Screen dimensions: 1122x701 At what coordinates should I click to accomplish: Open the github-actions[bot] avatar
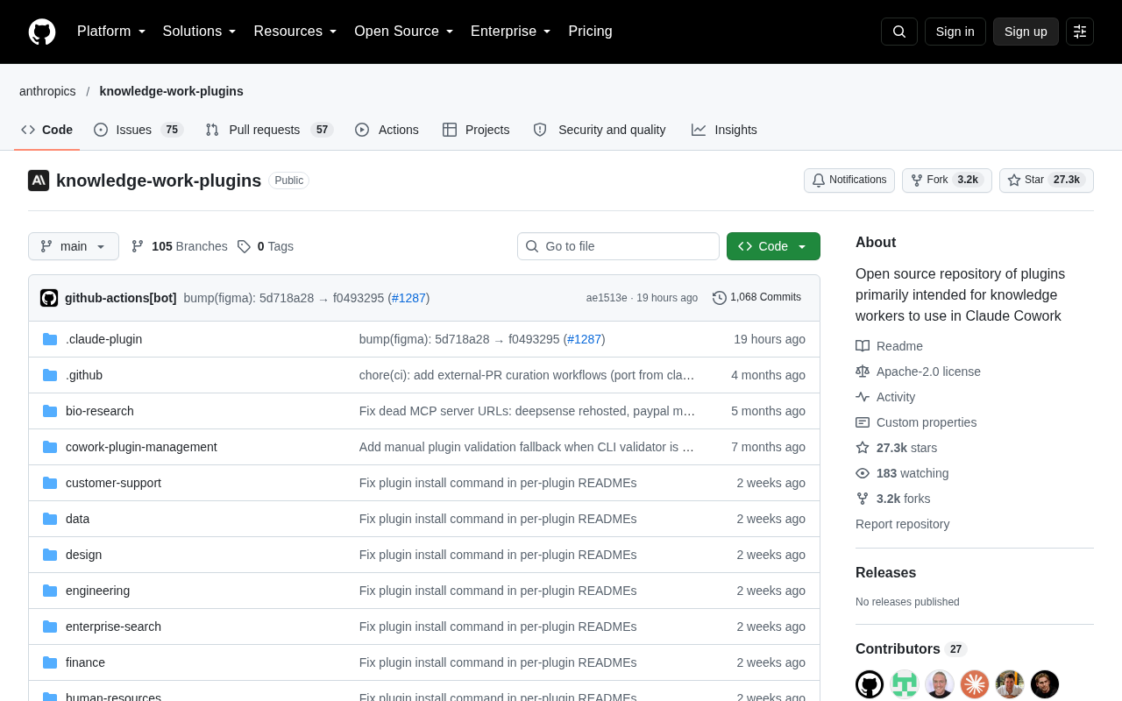(x=49, y=298)
